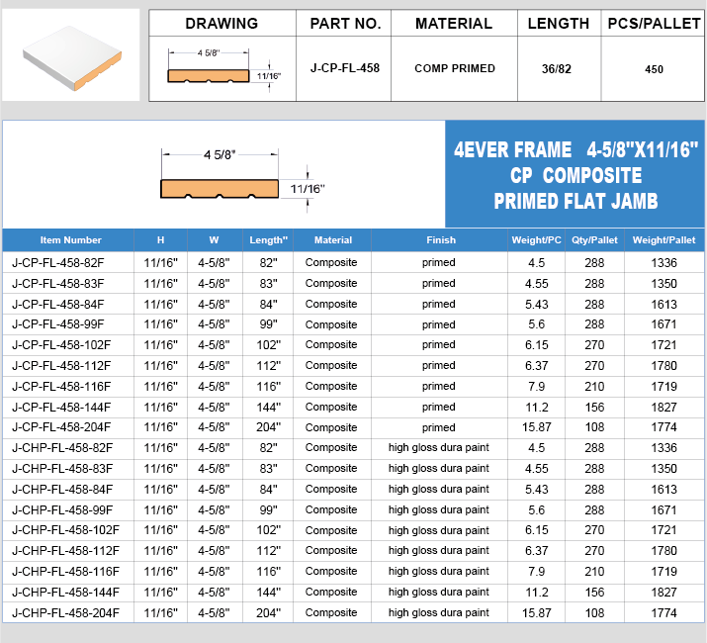This screenshot has height=643, width=707.
Task: Select item J-CHP-FL-458-116F
Action: (65, 572)
